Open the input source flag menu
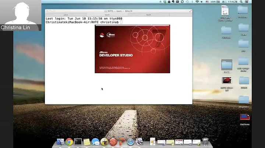This screenshot has width=265, height=148. tap(207, 2)
